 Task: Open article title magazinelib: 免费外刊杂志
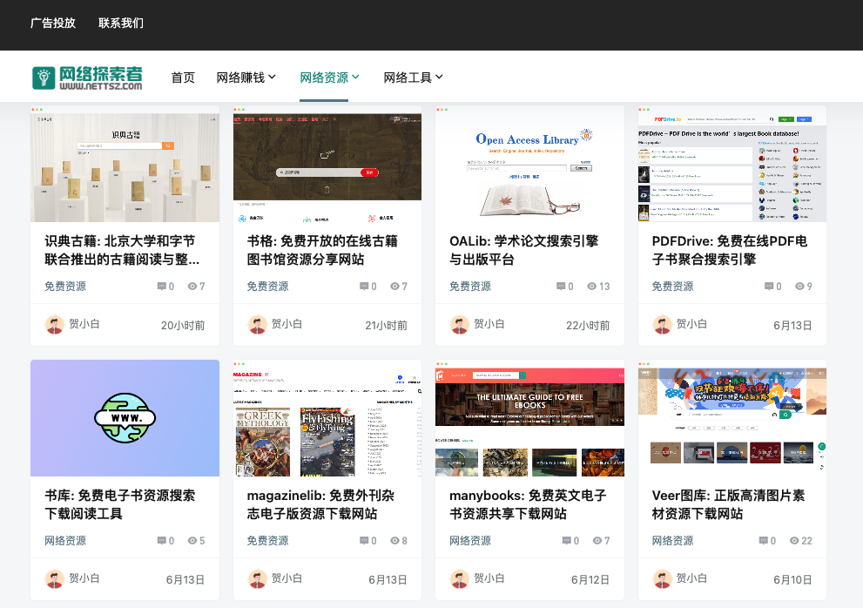[x=320, y=504]
